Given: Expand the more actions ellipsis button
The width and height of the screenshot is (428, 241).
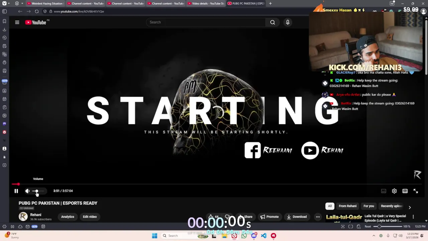Looking at the screenshot, I should tap(318, 217).
